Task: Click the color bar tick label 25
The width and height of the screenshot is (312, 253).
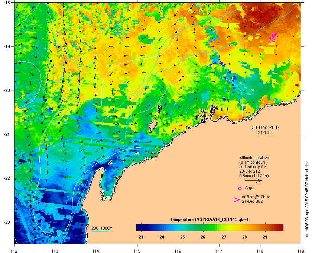Action: (x=182, y=237)
